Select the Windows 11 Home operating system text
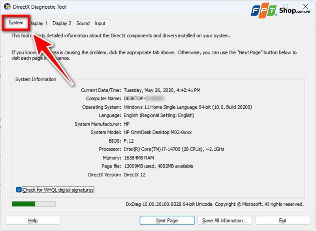 click(188, 107)
